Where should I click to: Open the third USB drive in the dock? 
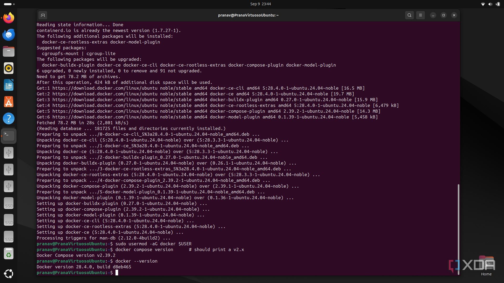click(9, 186)
